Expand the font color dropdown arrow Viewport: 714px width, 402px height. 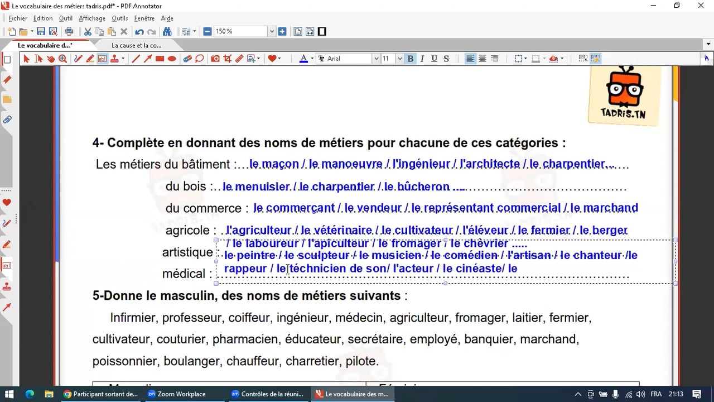pyautogui.click(x=312, y=59)
